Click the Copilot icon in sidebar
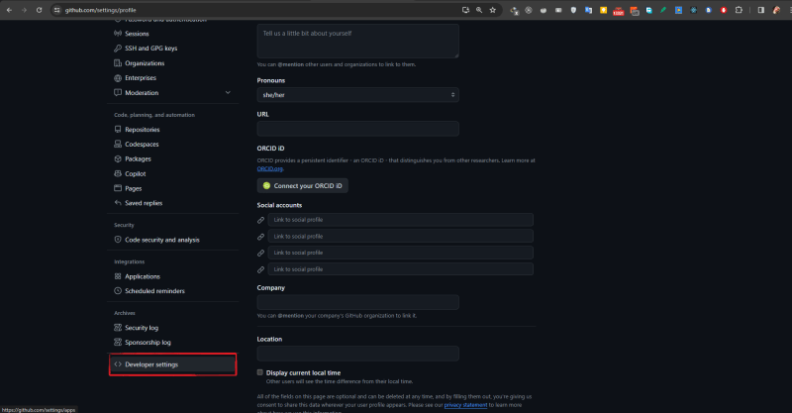 point(118,173)
